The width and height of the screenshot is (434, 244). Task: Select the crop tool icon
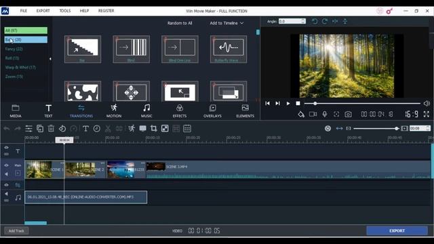click(154, 129)
